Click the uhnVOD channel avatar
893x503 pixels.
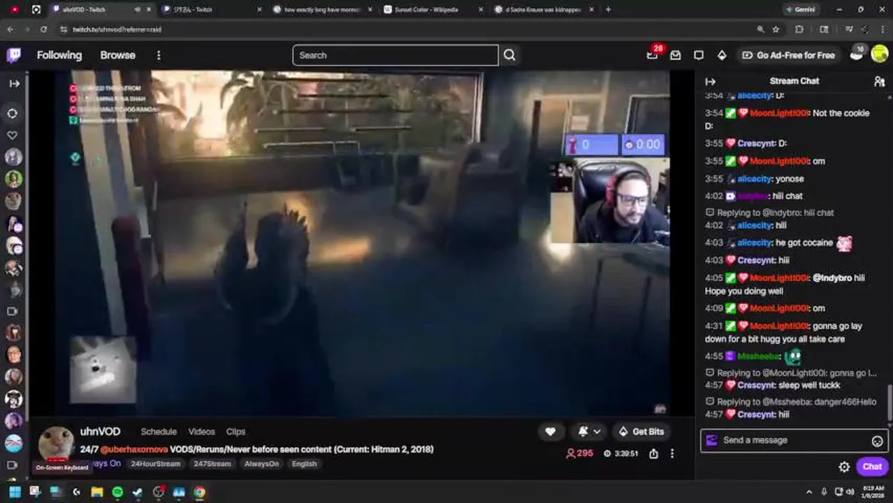coord(56,444)
